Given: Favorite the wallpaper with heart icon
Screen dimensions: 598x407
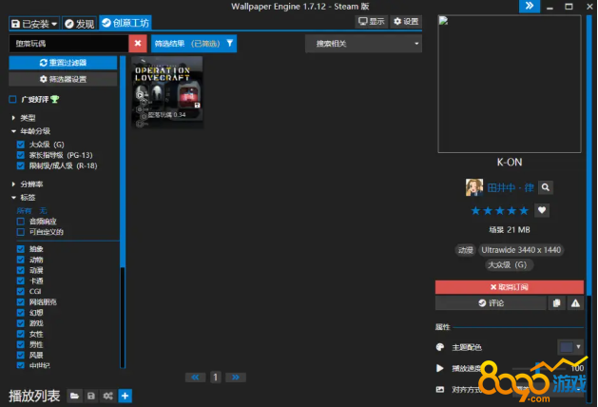Looking at the screenshot, I should click(x=542, y=210).
